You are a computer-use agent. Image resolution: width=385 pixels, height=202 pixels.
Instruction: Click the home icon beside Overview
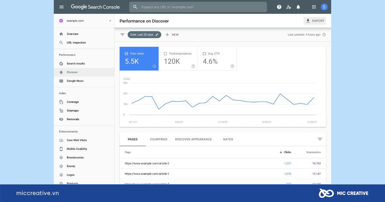61,34
